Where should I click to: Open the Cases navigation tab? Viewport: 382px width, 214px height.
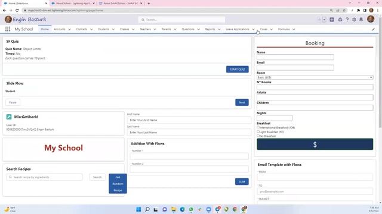264,29
